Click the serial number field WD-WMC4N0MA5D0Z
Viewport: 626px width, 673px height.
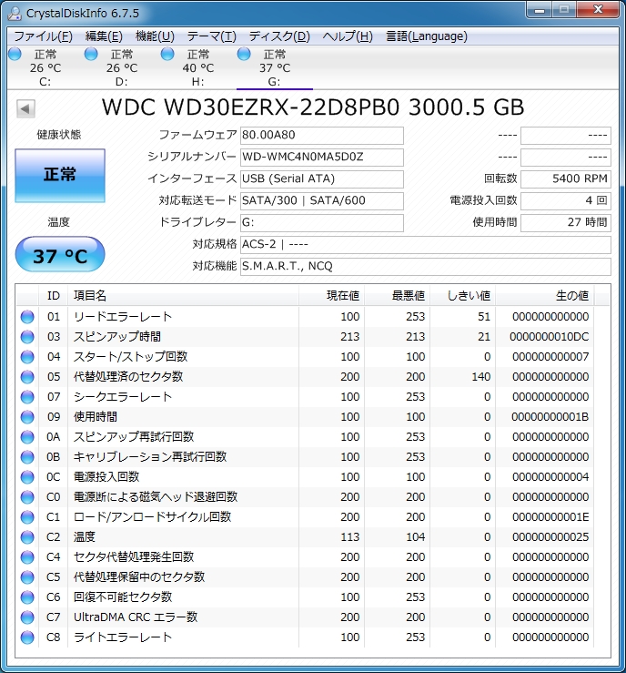[x=321, y=157]
